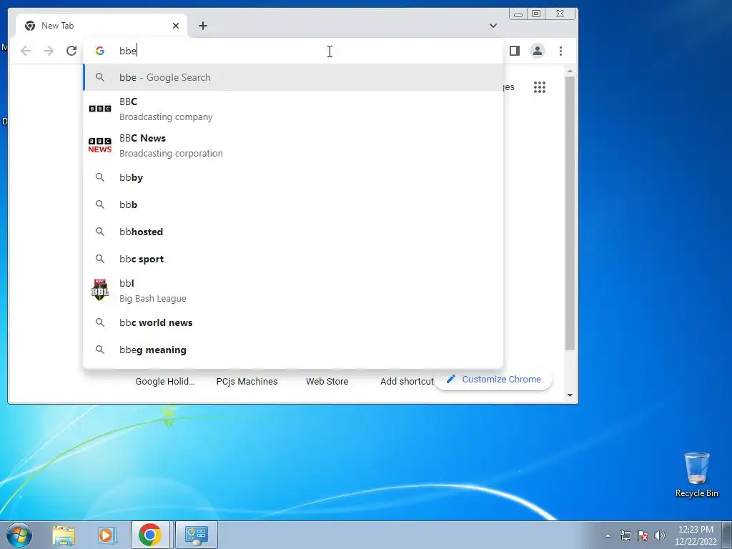Viewport: 732px width, 549px height.
Task: Click the magnifier icon beside 'bbeg meaning'
Action: pyautogui.click(x=100, y=349)
